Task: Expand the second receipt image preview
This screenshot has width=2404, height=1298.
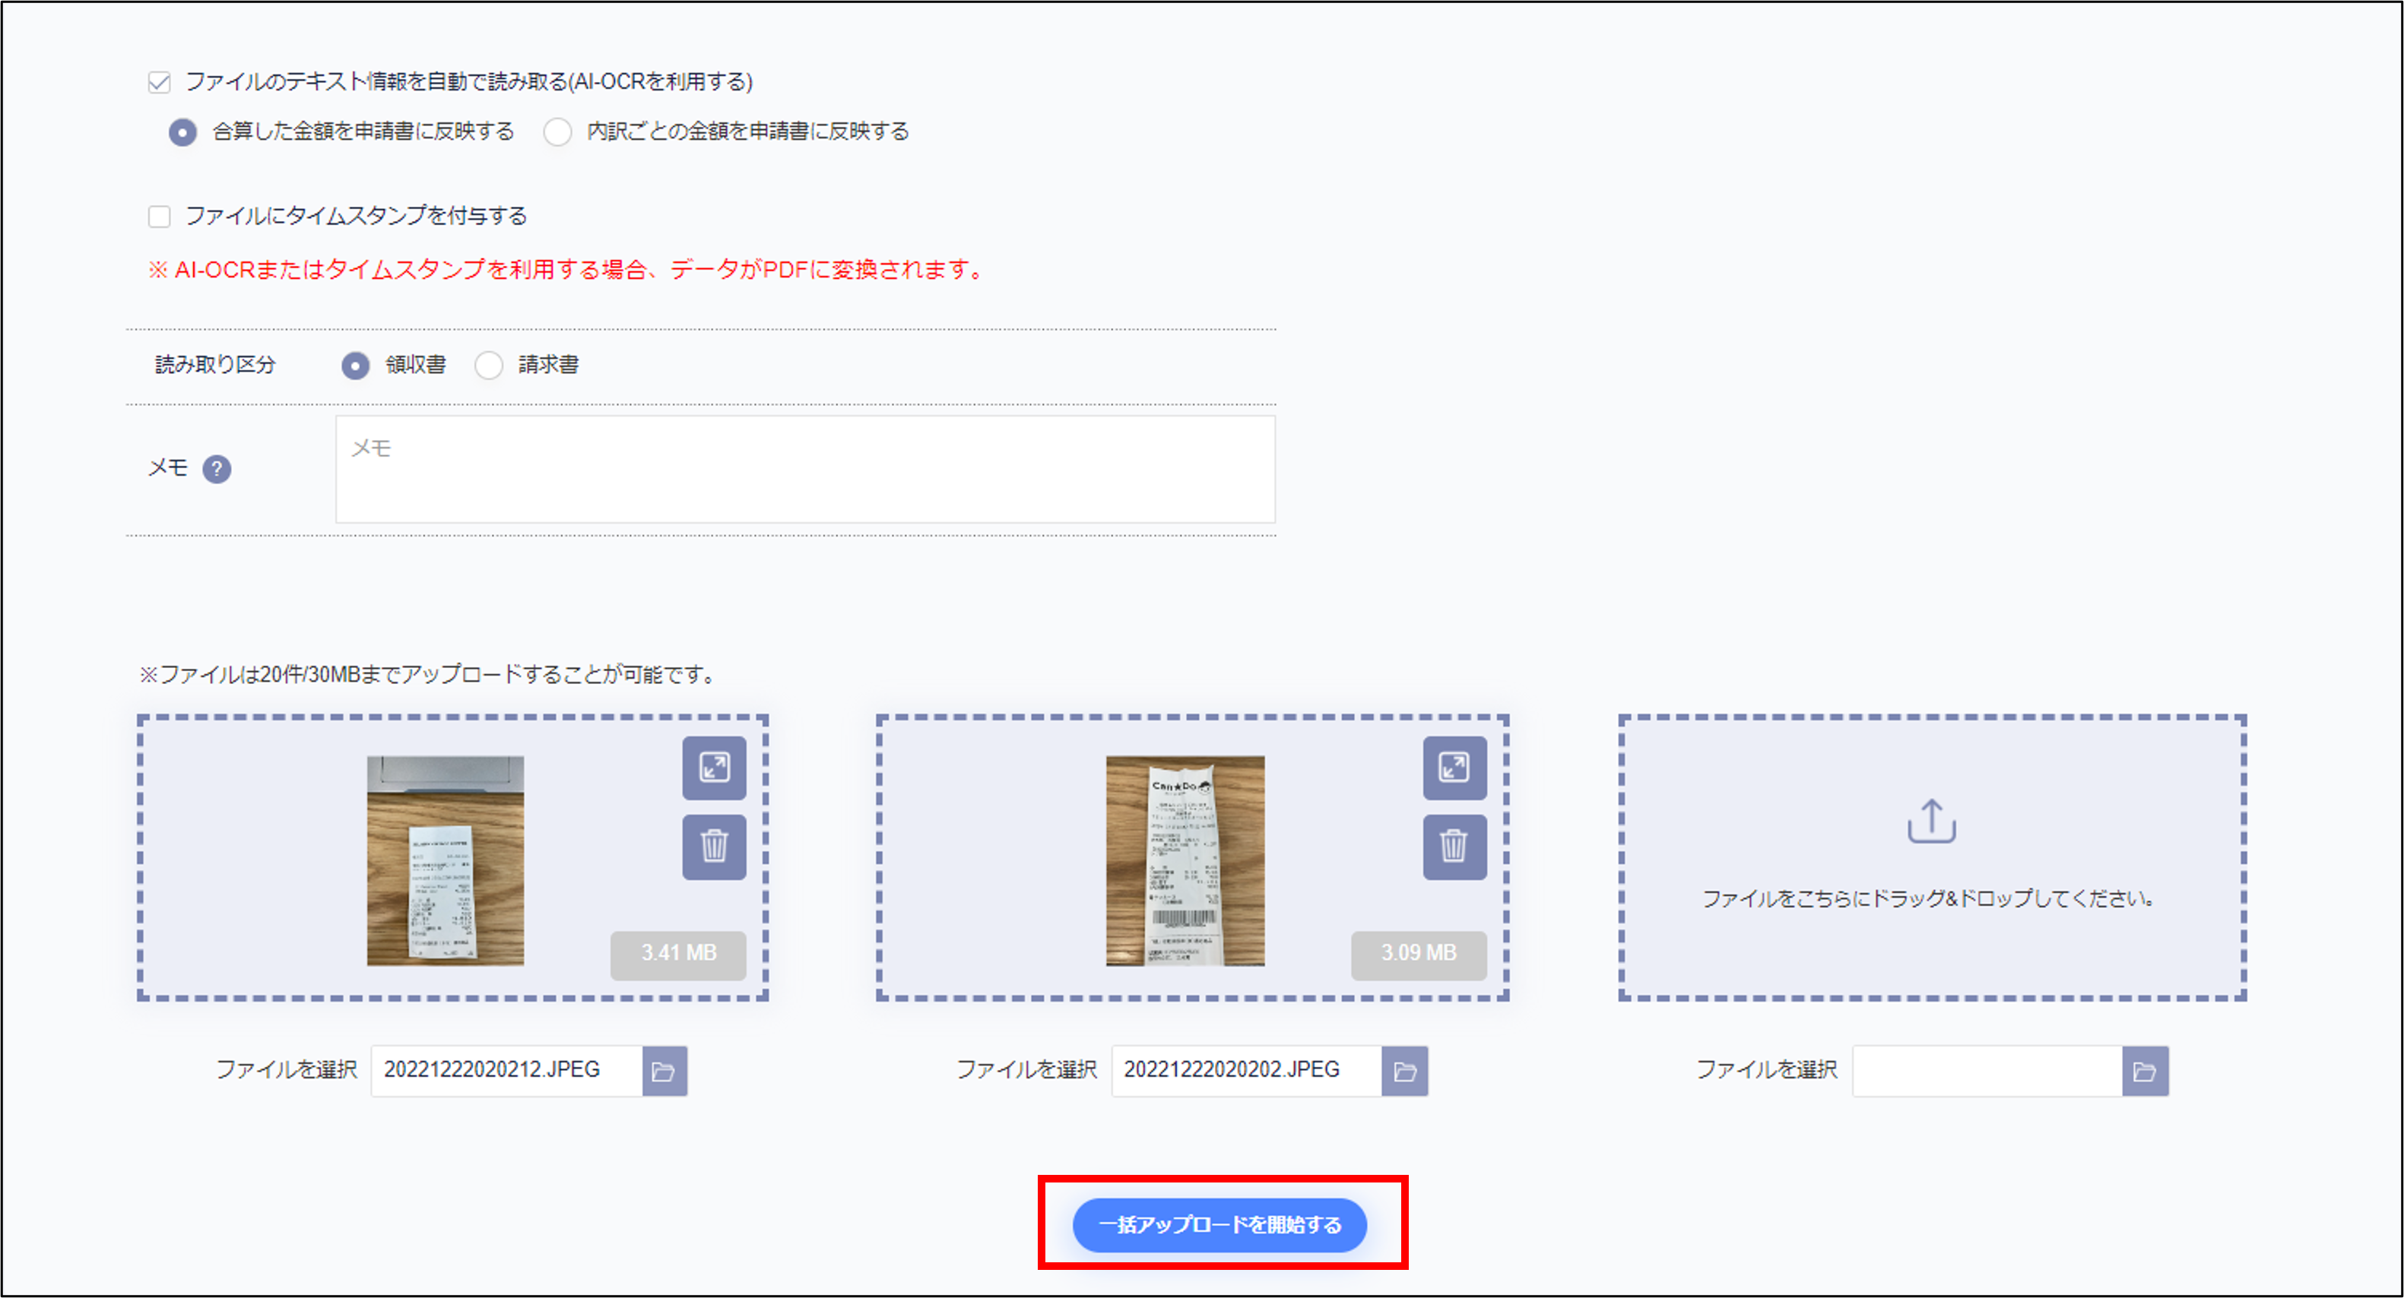Action: (x=1454, y=768)
